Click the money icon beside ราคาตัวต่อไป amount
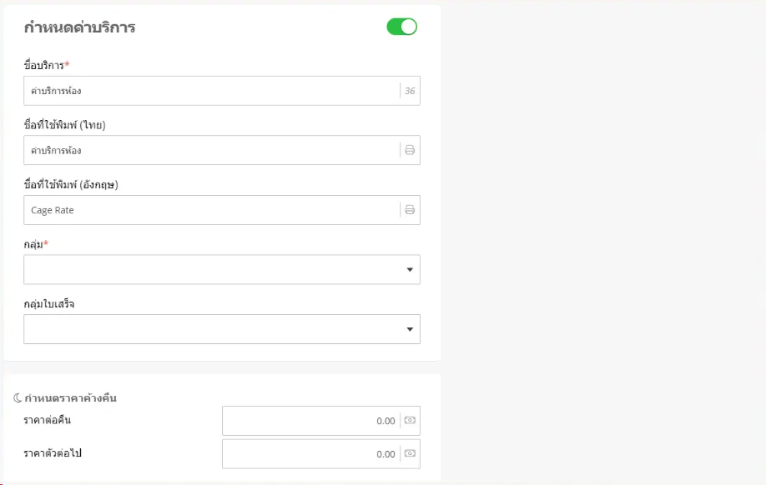 pos(410,454)
